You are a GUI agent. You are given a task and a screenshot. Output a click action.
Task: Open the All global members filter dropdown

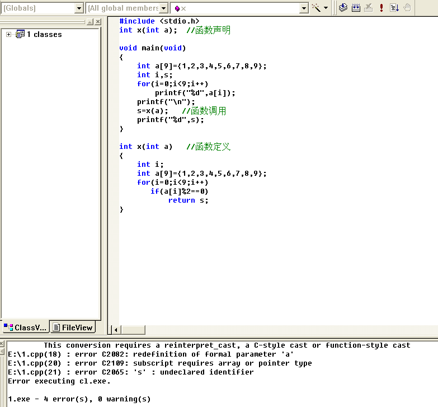coord(164,8)
